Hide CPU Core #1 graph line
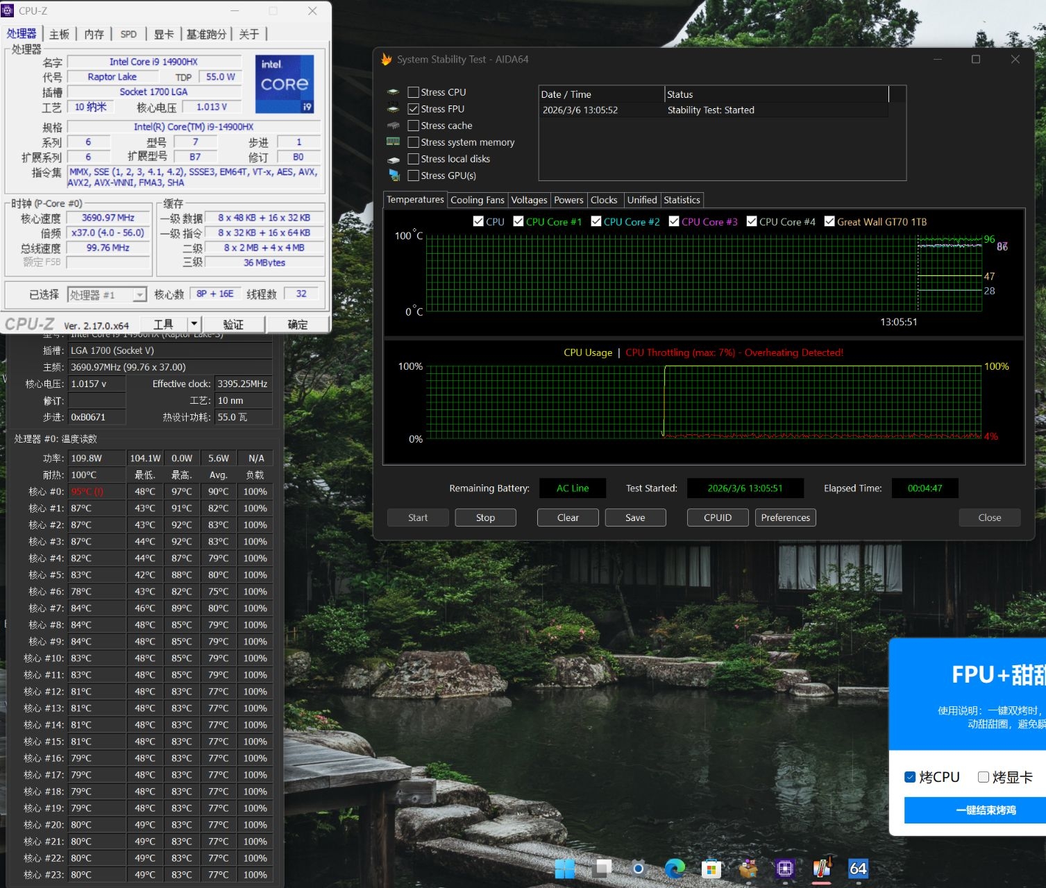Viewport: 1046px width, 888px height. click(518, 221)
